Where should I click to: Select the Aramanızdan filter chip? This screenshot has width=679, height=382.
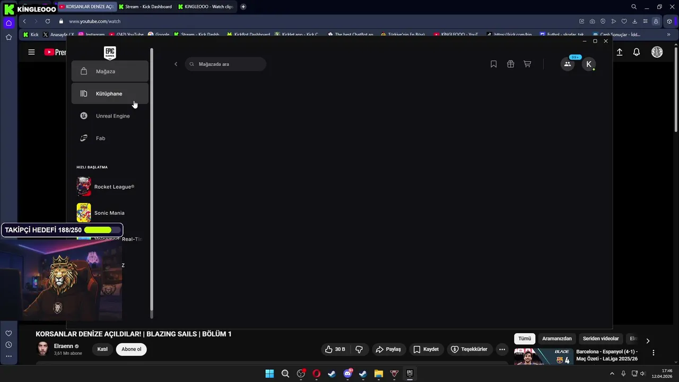[557, 338]
